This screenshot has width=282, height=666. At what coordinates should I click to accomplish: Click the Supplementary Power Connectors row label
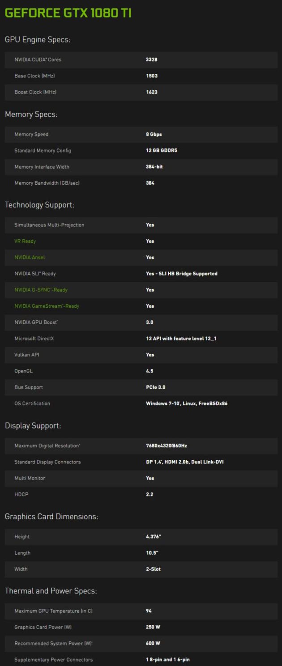click(53, 660)
